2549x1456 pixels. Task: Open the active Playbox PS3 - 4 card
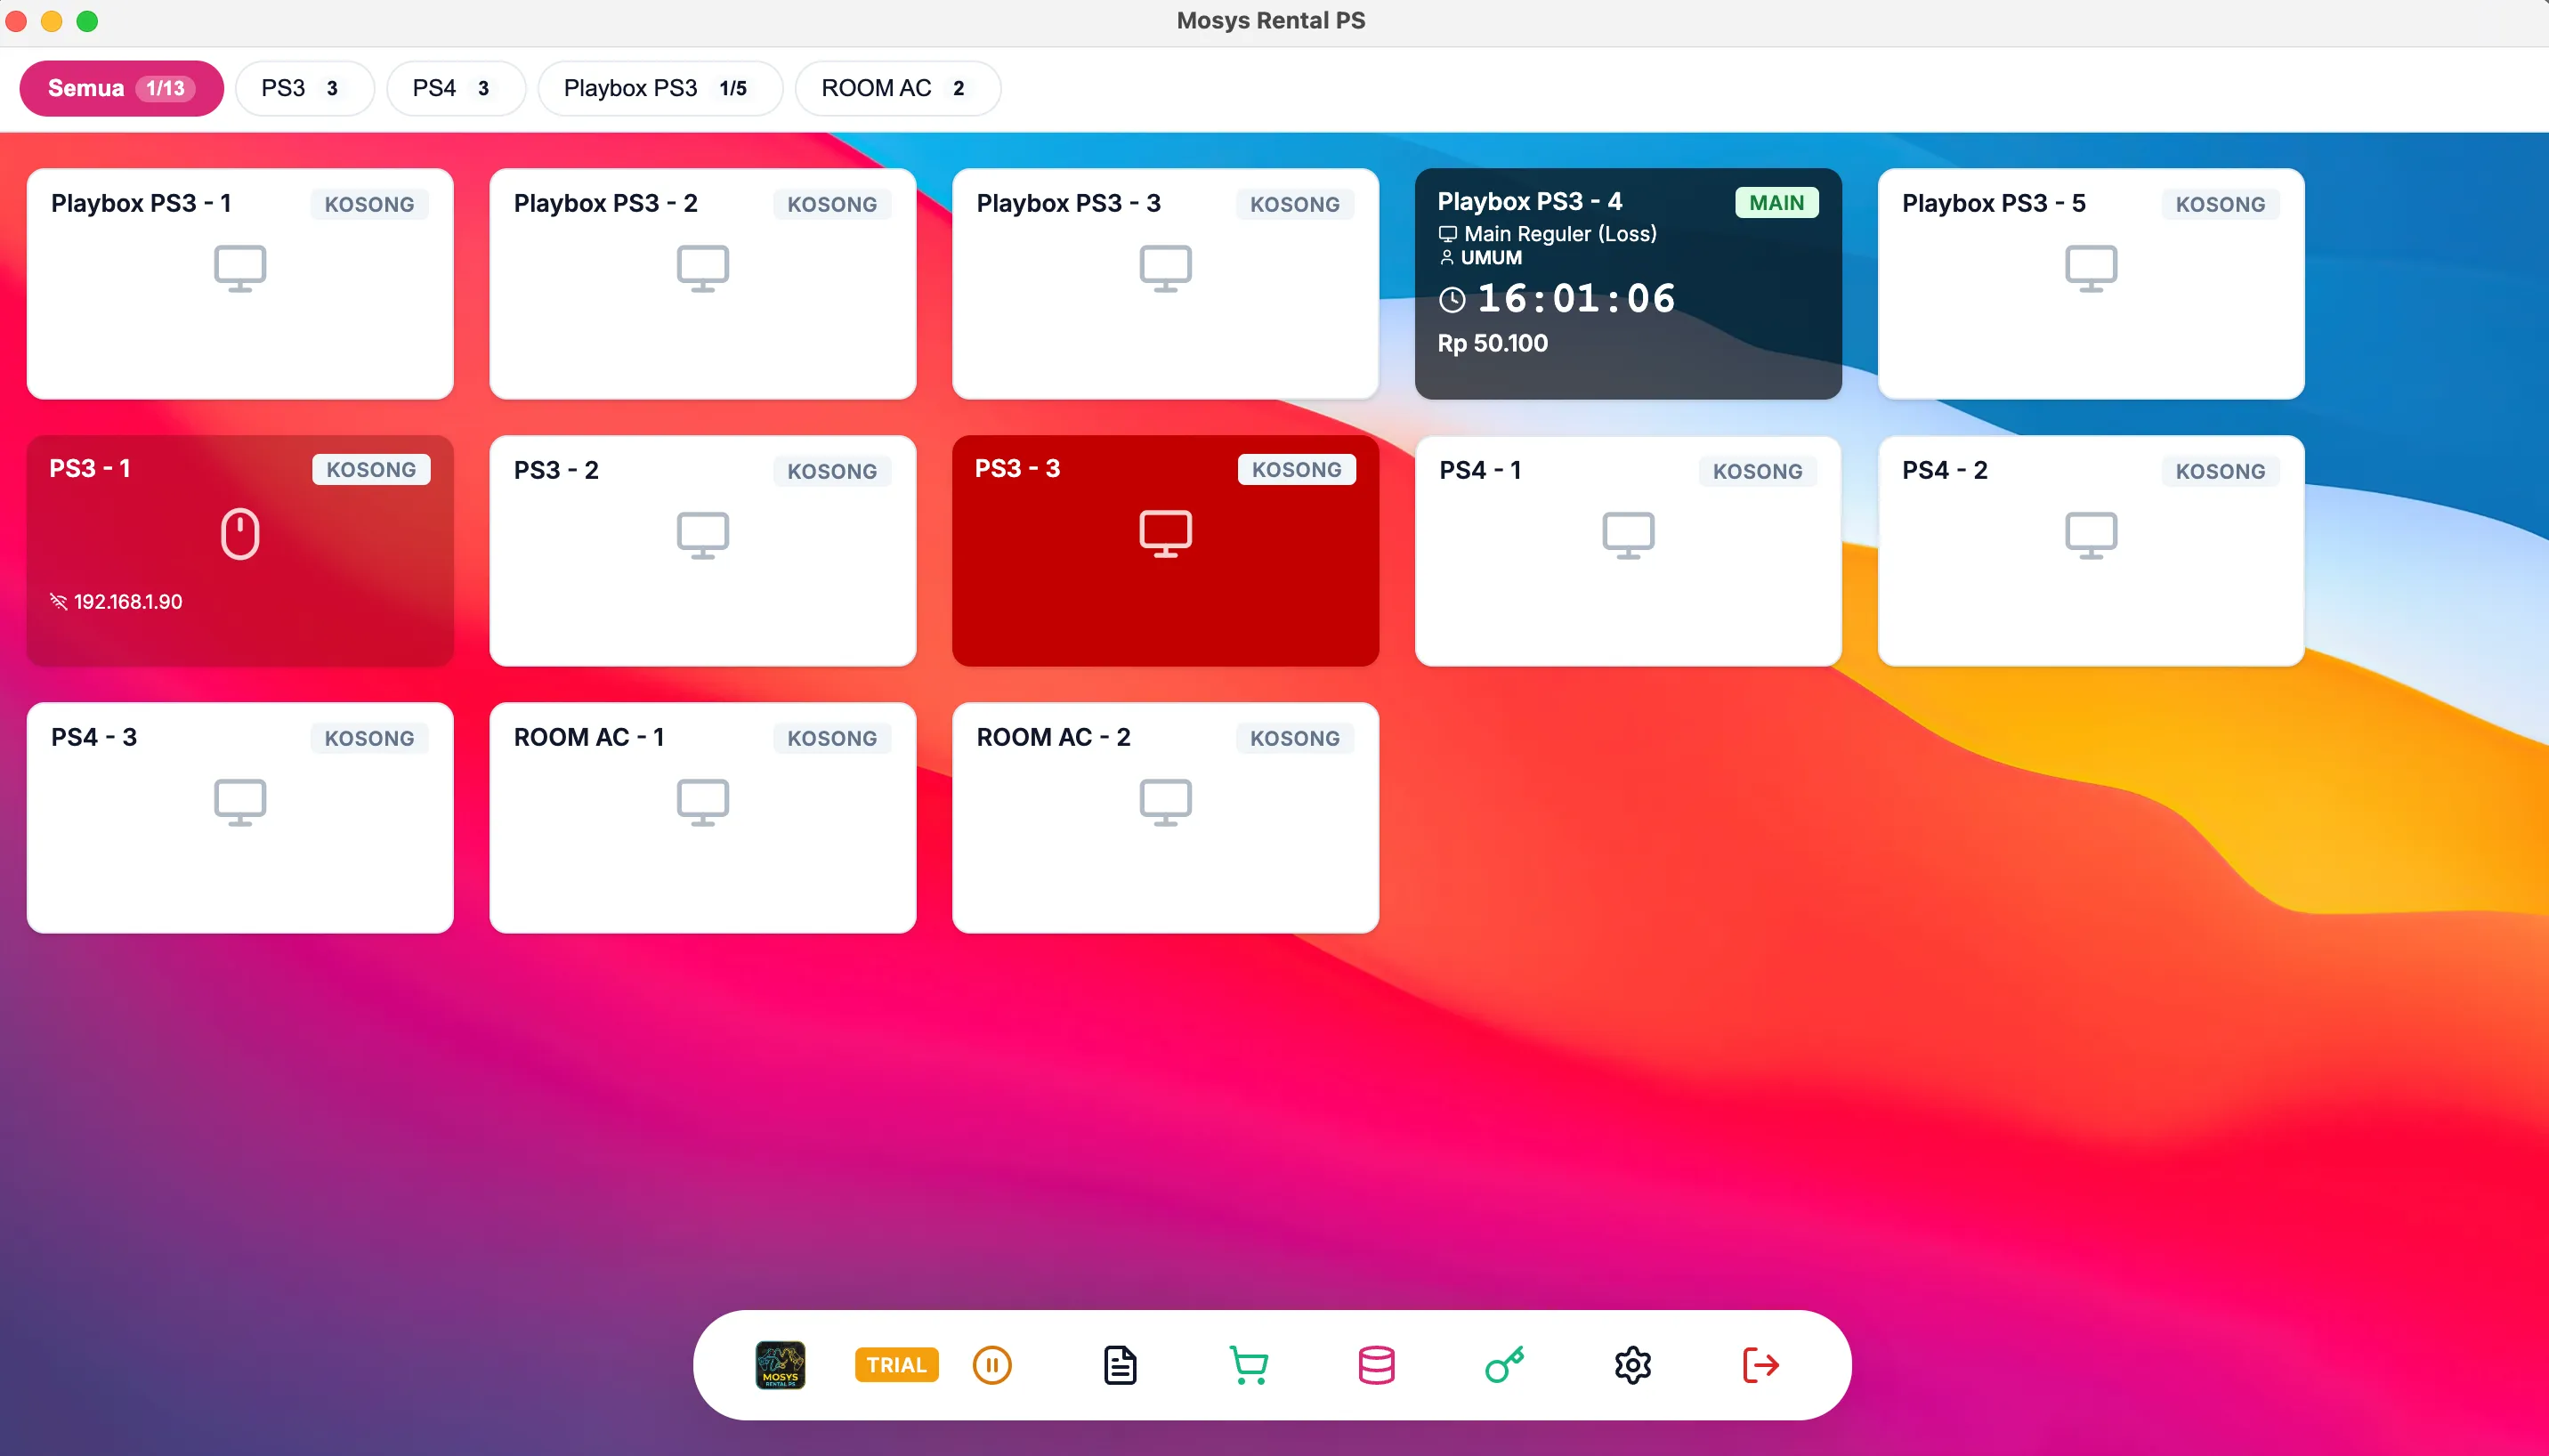coord(1628,284)
